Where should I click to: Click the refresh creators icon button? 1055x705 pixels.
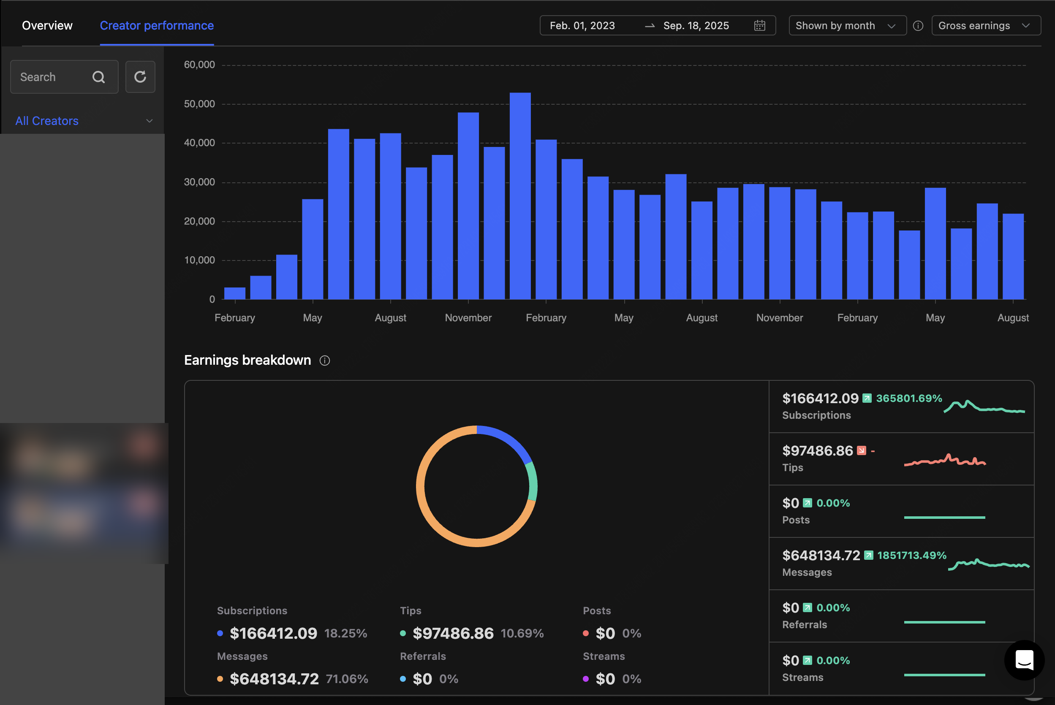[140, 77]
